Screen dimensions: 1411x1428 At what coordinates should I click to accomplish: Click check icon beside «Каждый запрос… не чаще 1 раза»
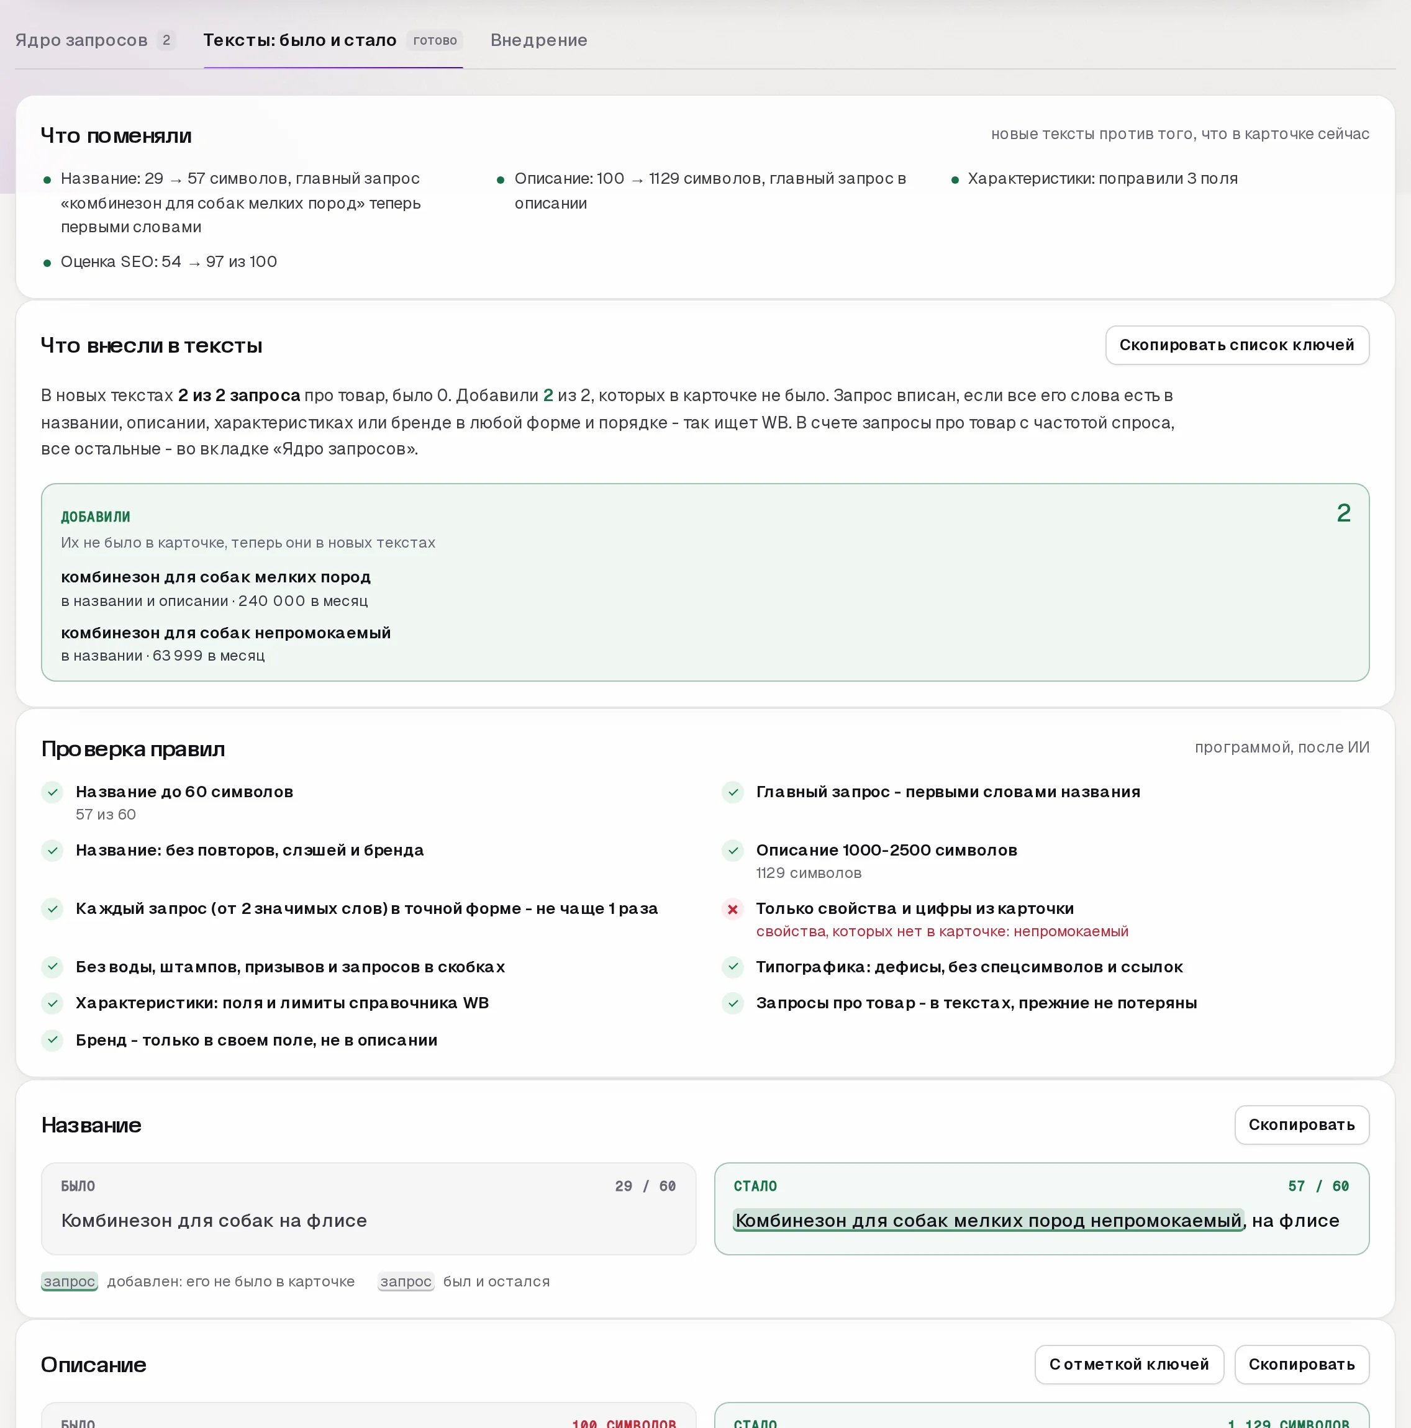click(x=53, y=909)
